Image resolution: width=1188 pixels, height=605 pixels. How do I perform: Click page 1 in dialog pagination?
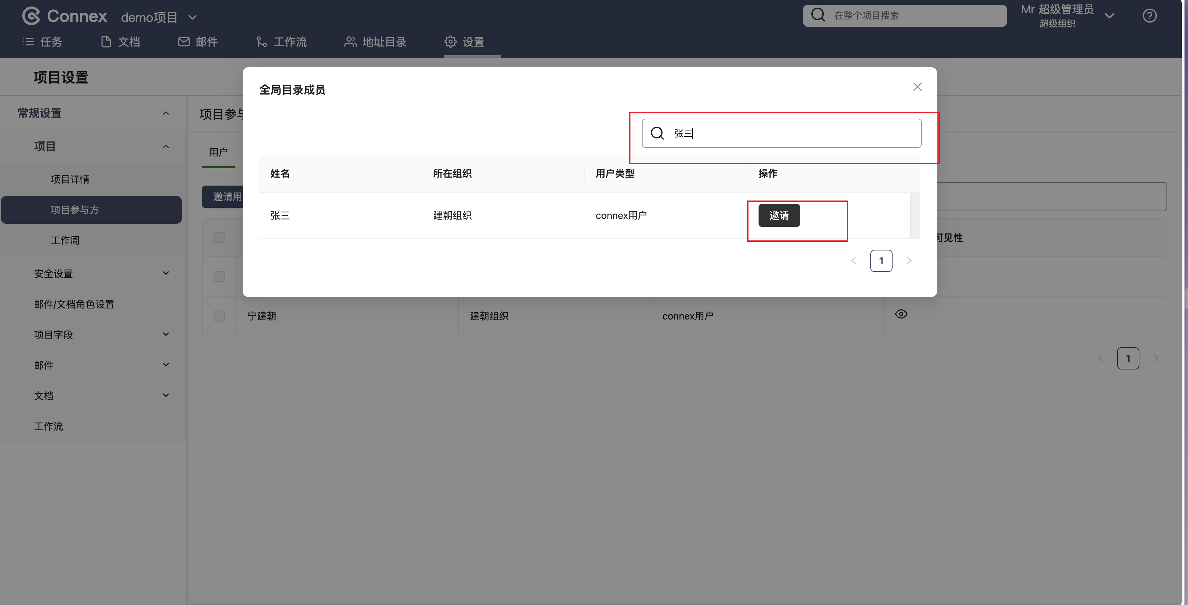click(881, 261)
